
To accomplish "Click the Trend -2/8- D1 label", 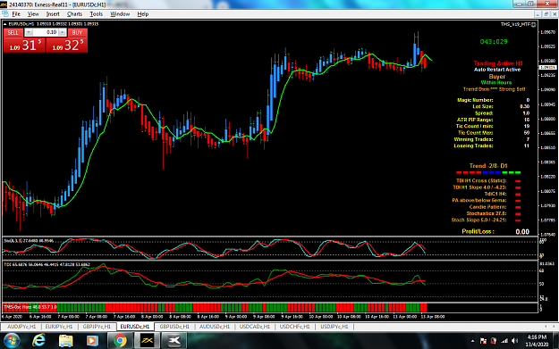I will point(488,166).
